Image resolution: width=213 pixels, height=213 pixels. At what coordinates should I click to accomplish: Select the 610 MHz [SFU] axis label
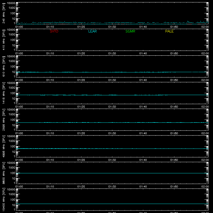point(3,66)
